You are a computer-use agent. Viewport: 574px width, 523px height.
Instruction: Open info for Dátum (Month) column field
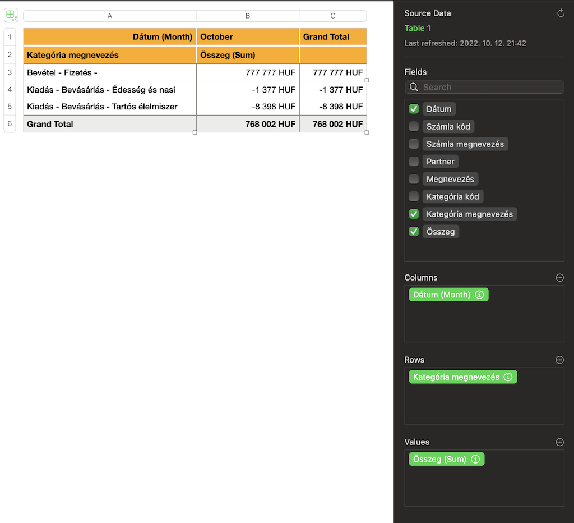coord(479,295)
